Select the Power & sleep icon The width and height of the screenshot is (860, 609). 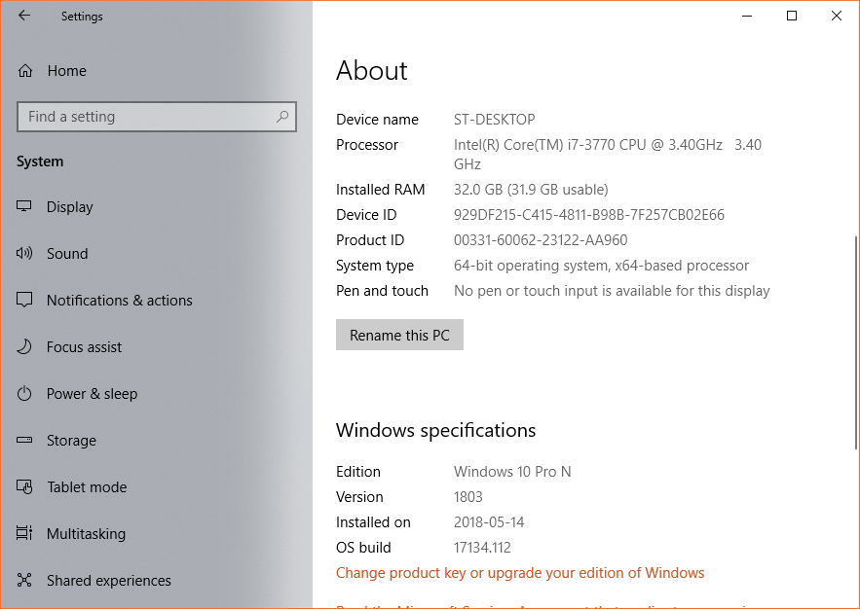[24, 393]
